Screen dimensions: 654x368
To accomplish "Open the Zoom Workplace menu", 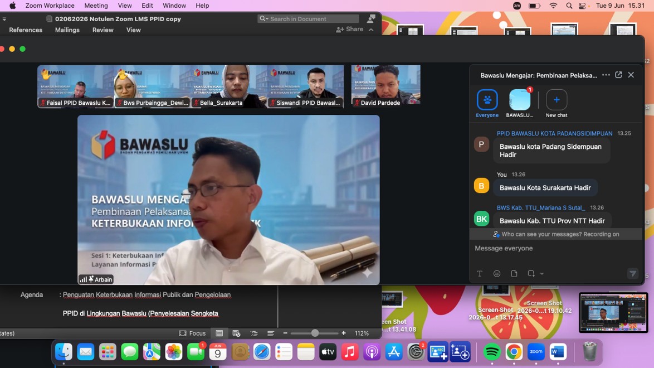I will point(50,6).
